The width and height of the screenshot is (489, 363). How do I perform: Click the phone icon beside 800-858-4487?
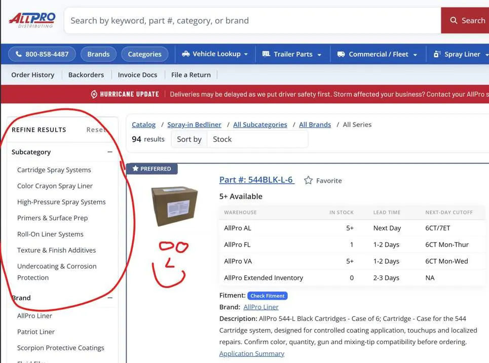[x=19, y=54]
